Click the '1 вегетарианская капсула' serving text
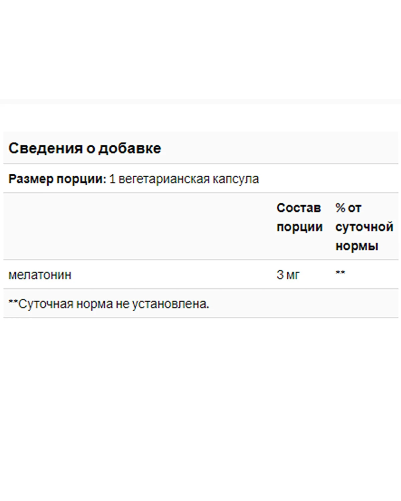The image size is (401, 501). (184, 179)
